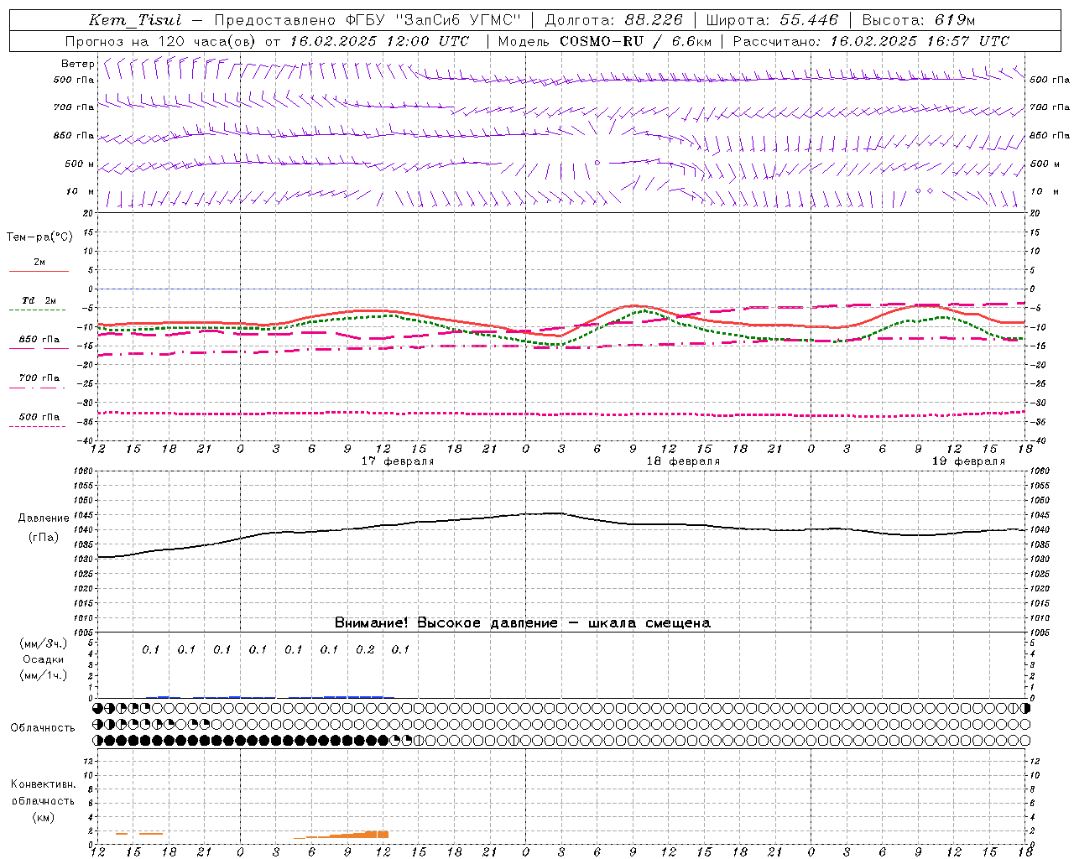
Task: Click the 10 м wind level label on left
Action: pos(81,192)
